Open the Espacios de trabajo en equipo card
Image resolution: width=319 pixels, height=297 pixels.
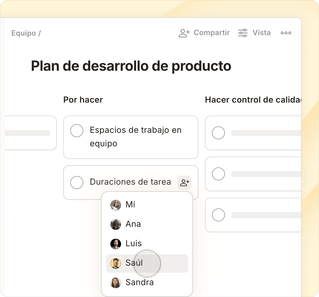(135, 137)
